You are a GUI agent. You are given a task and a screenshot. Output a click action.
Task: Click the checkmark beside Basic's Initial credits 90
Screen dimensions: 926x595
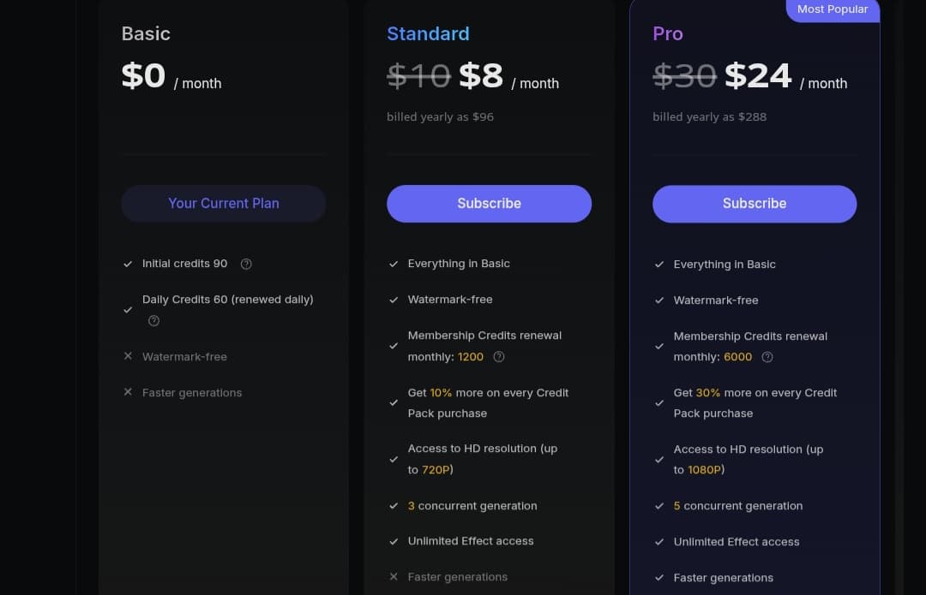[x=128, y=264]
